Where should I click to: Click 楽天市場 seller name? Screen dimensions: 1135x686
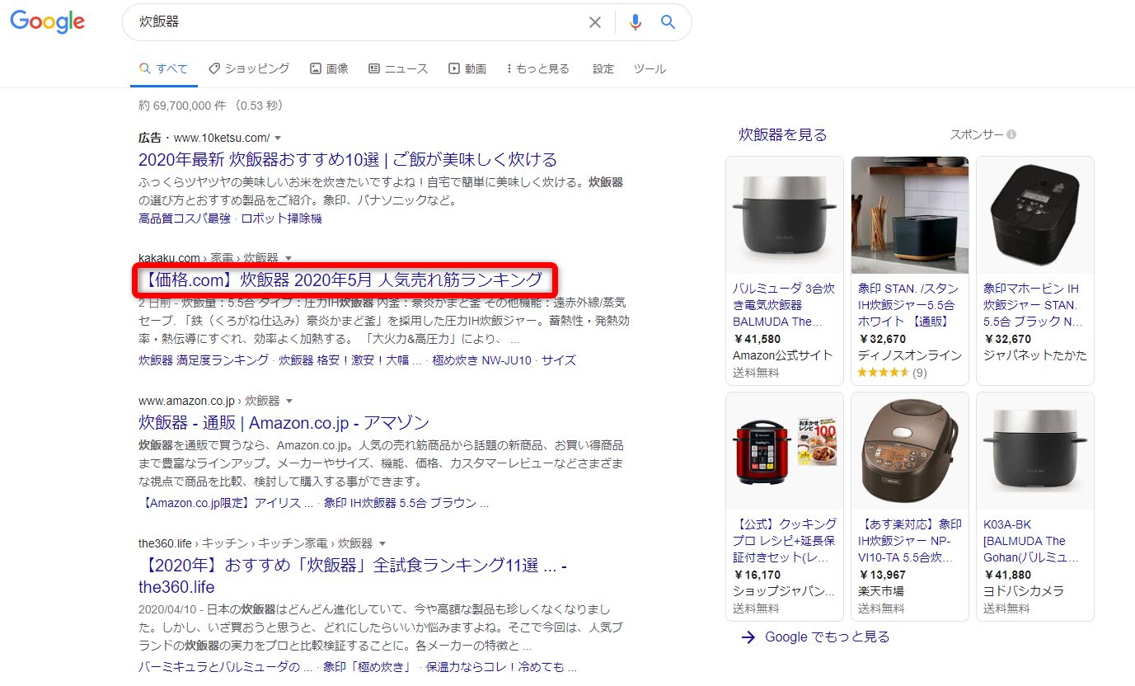pyautogui.click(x=880, y=591)
